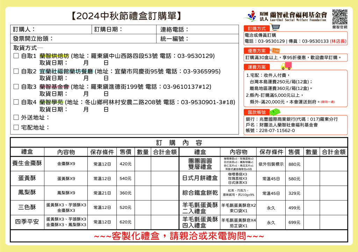
Task: Click the 運費方案 red label
Action: point(257,67)
